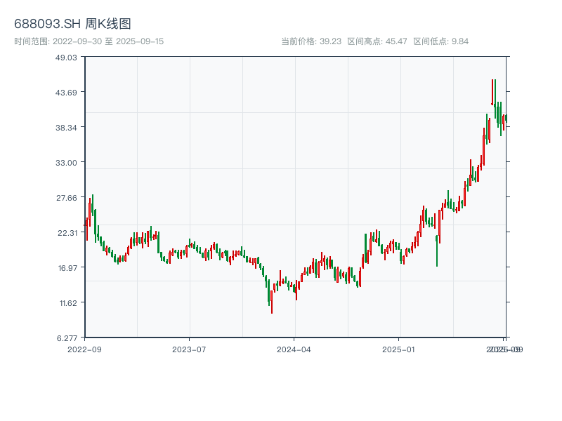
Task: Click the 6.277 y-axis bottom label
Action: 67,338
